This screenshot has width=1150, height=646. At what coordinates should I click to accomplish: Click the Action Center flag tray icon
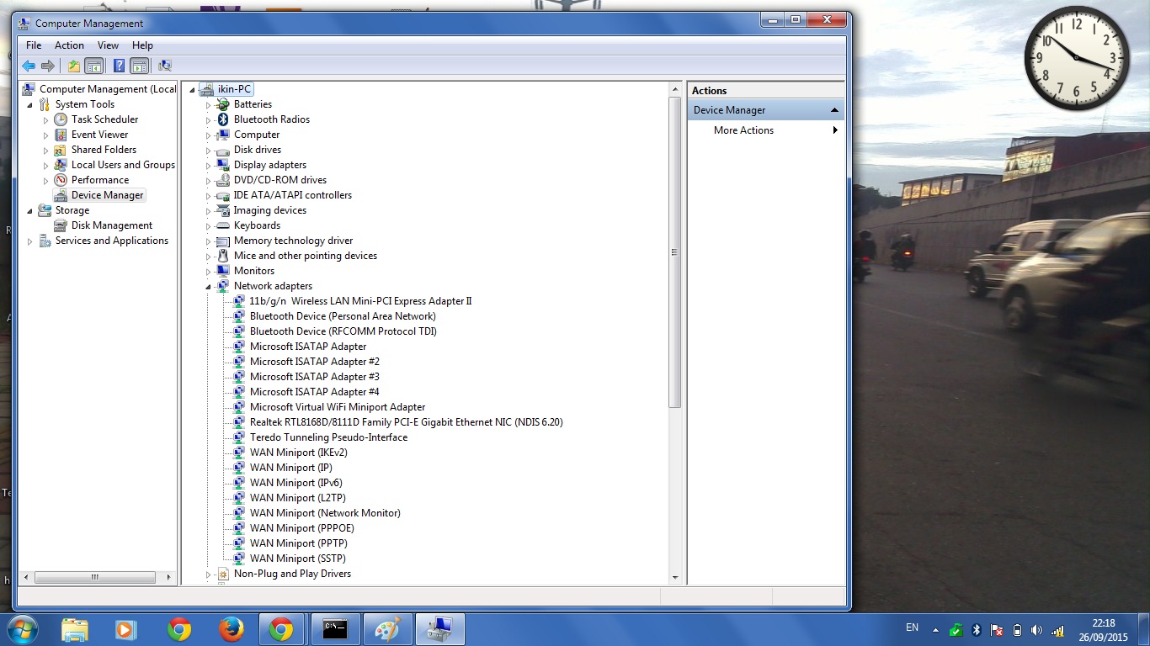[997, 630]
